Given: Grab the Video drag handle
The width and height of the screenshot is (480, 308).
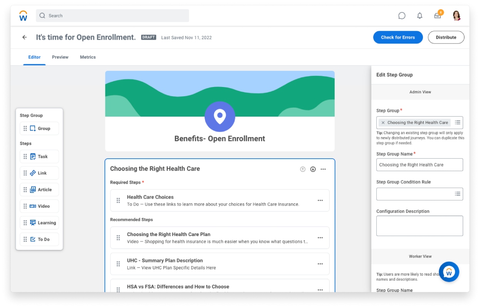Looking at the screenshot, I should (25, 206).
